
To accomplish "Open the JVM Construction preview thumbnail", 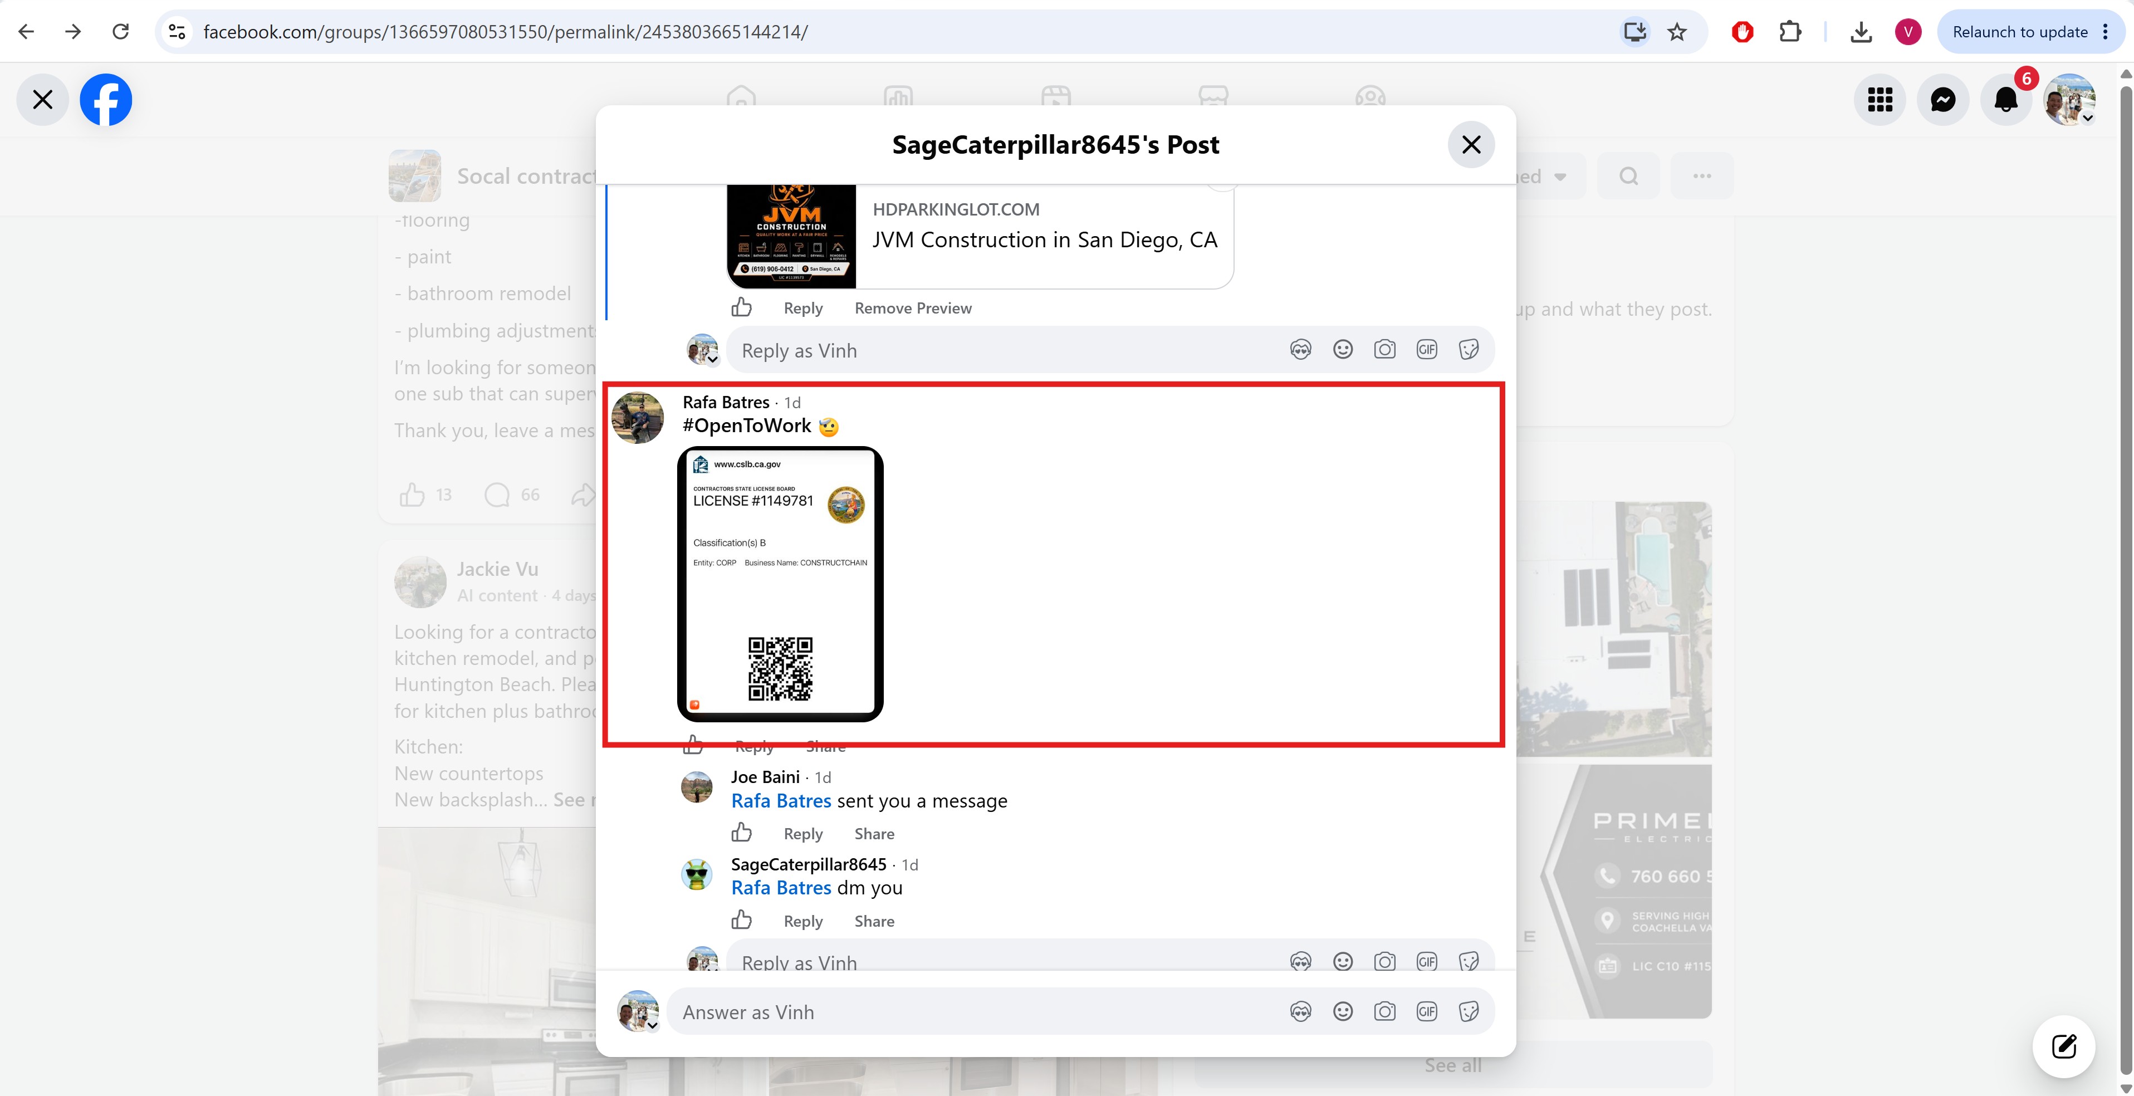I will click(x=791, y=236).
